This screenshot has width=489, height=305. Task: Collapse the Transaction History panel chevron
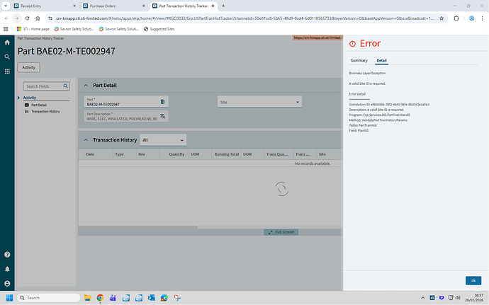86,140
